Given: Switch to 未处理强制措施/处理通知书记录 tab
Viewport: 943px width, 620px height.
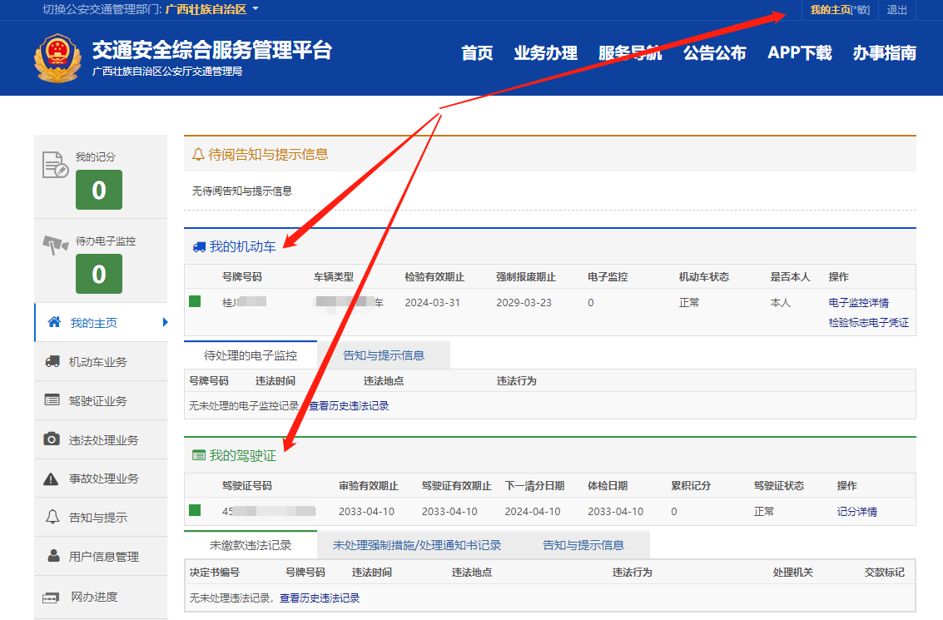Looking at the screenshot, I should click(417, 545).
